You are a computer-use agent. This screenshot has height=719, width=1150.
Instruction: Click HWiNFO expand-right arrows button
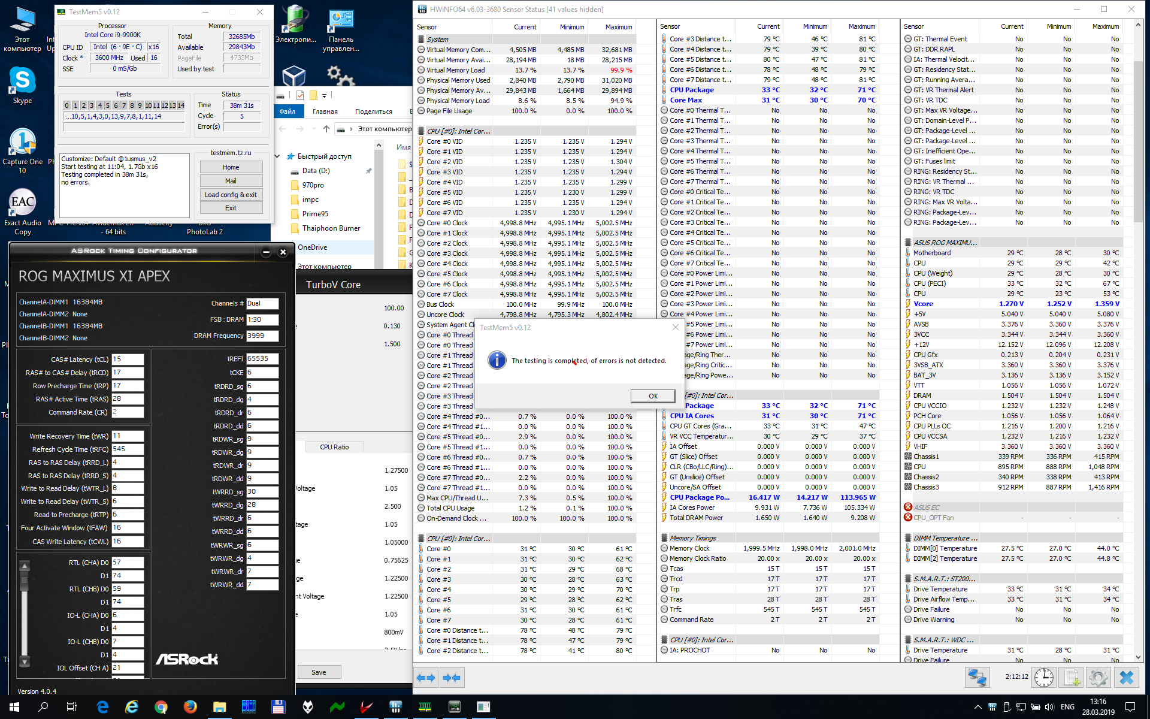[x=451, y=678]
